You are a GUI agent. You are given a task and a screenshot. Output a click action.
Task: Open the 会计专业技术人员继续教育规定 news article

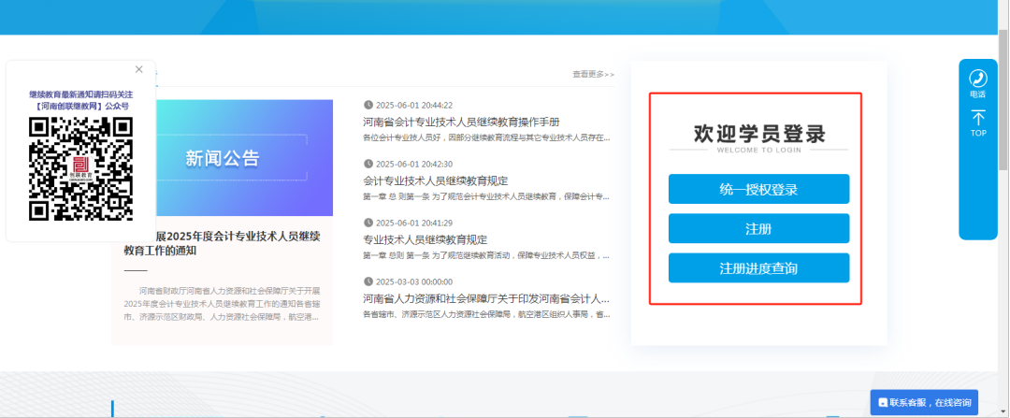point(435,180)
